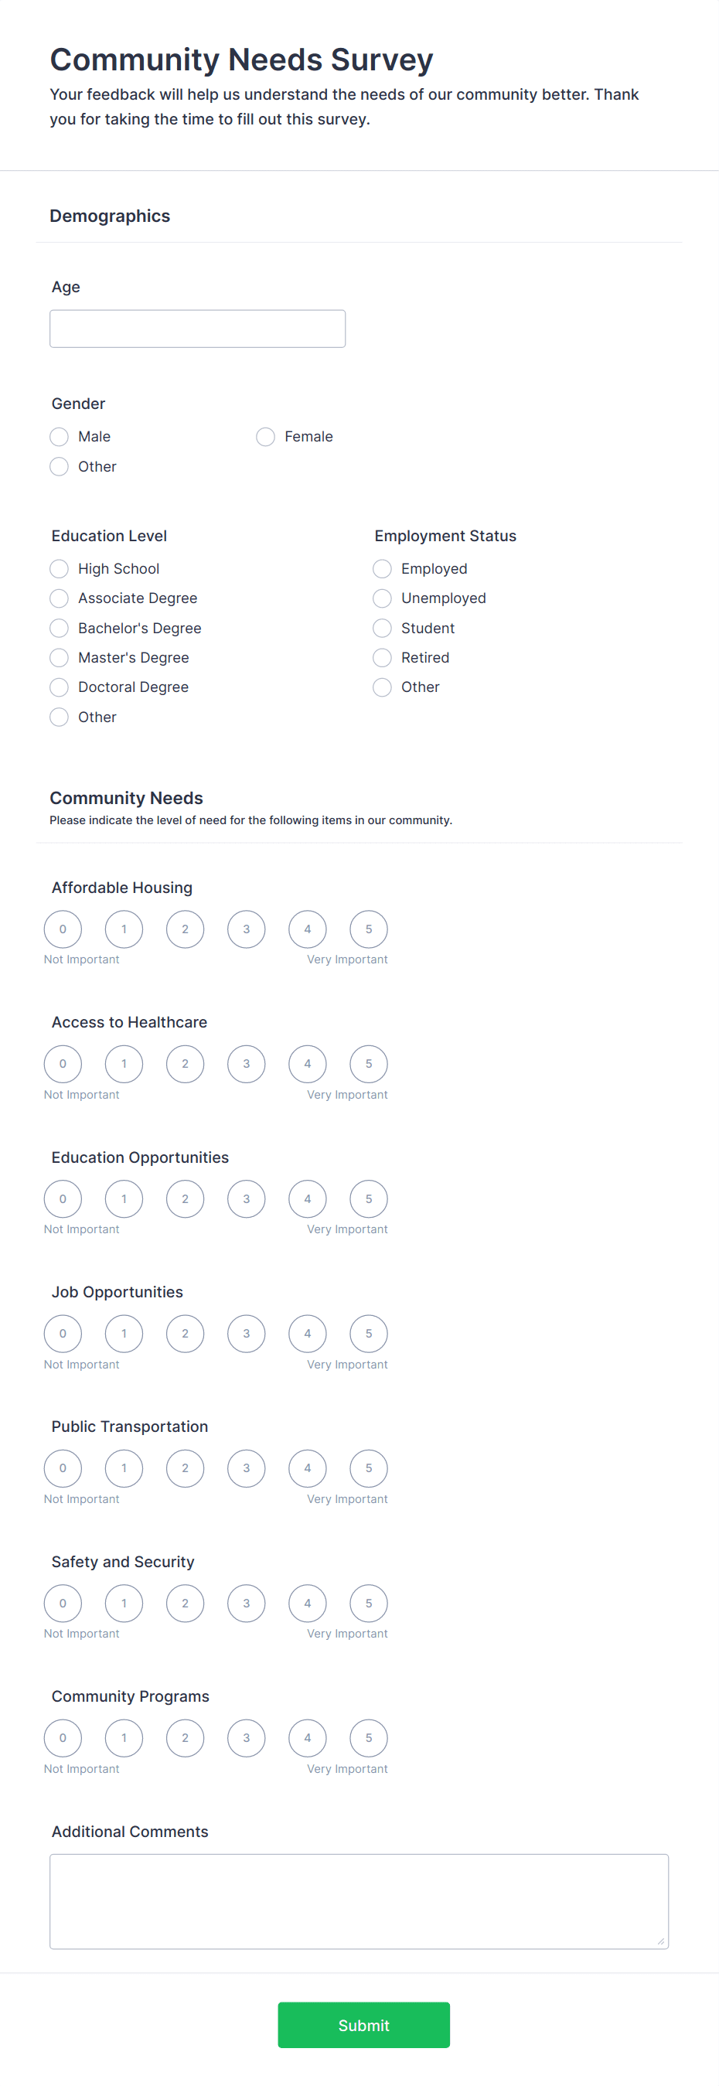Image resolution: width=719 pixels, height=2086 pixels.
Task: Select Other under Gender
Action: 58,466
